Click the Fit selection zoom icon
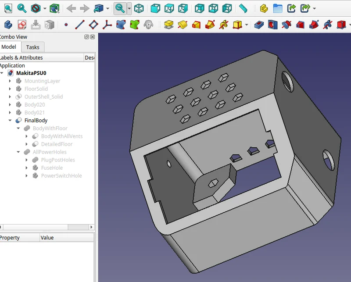 pos(22,8)
